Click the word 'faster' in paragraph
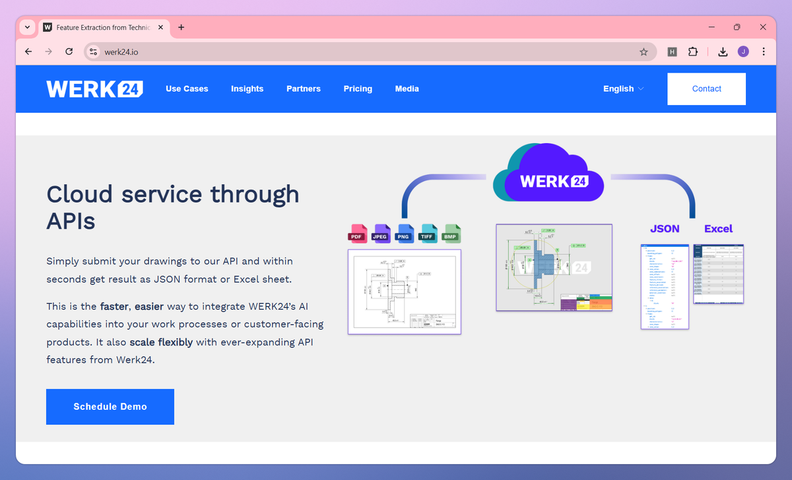792x480 pixels. [x=115, y=306]
